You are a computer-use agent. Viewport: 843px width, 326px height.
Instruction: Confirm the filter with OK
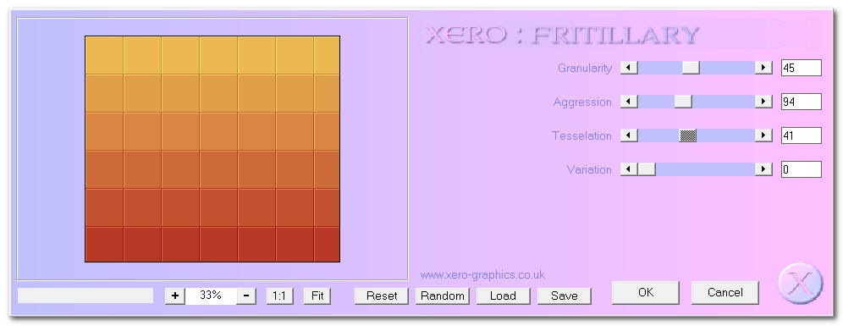(x=646, y=292)
